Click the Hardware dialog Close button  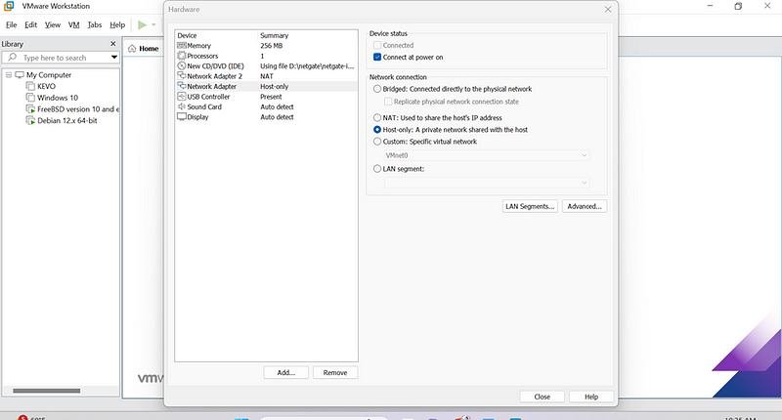coord(543,397)
